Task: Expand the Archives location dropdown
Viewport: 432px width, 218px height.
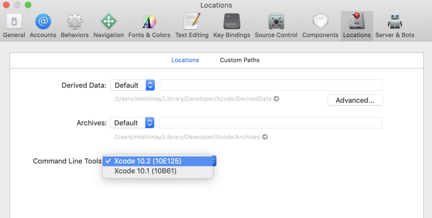Action: 132,123
